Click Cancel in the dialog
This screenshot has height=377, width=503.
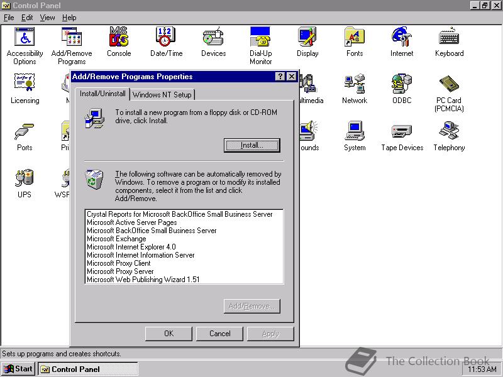pyautogui.click(x=219, y=334)
